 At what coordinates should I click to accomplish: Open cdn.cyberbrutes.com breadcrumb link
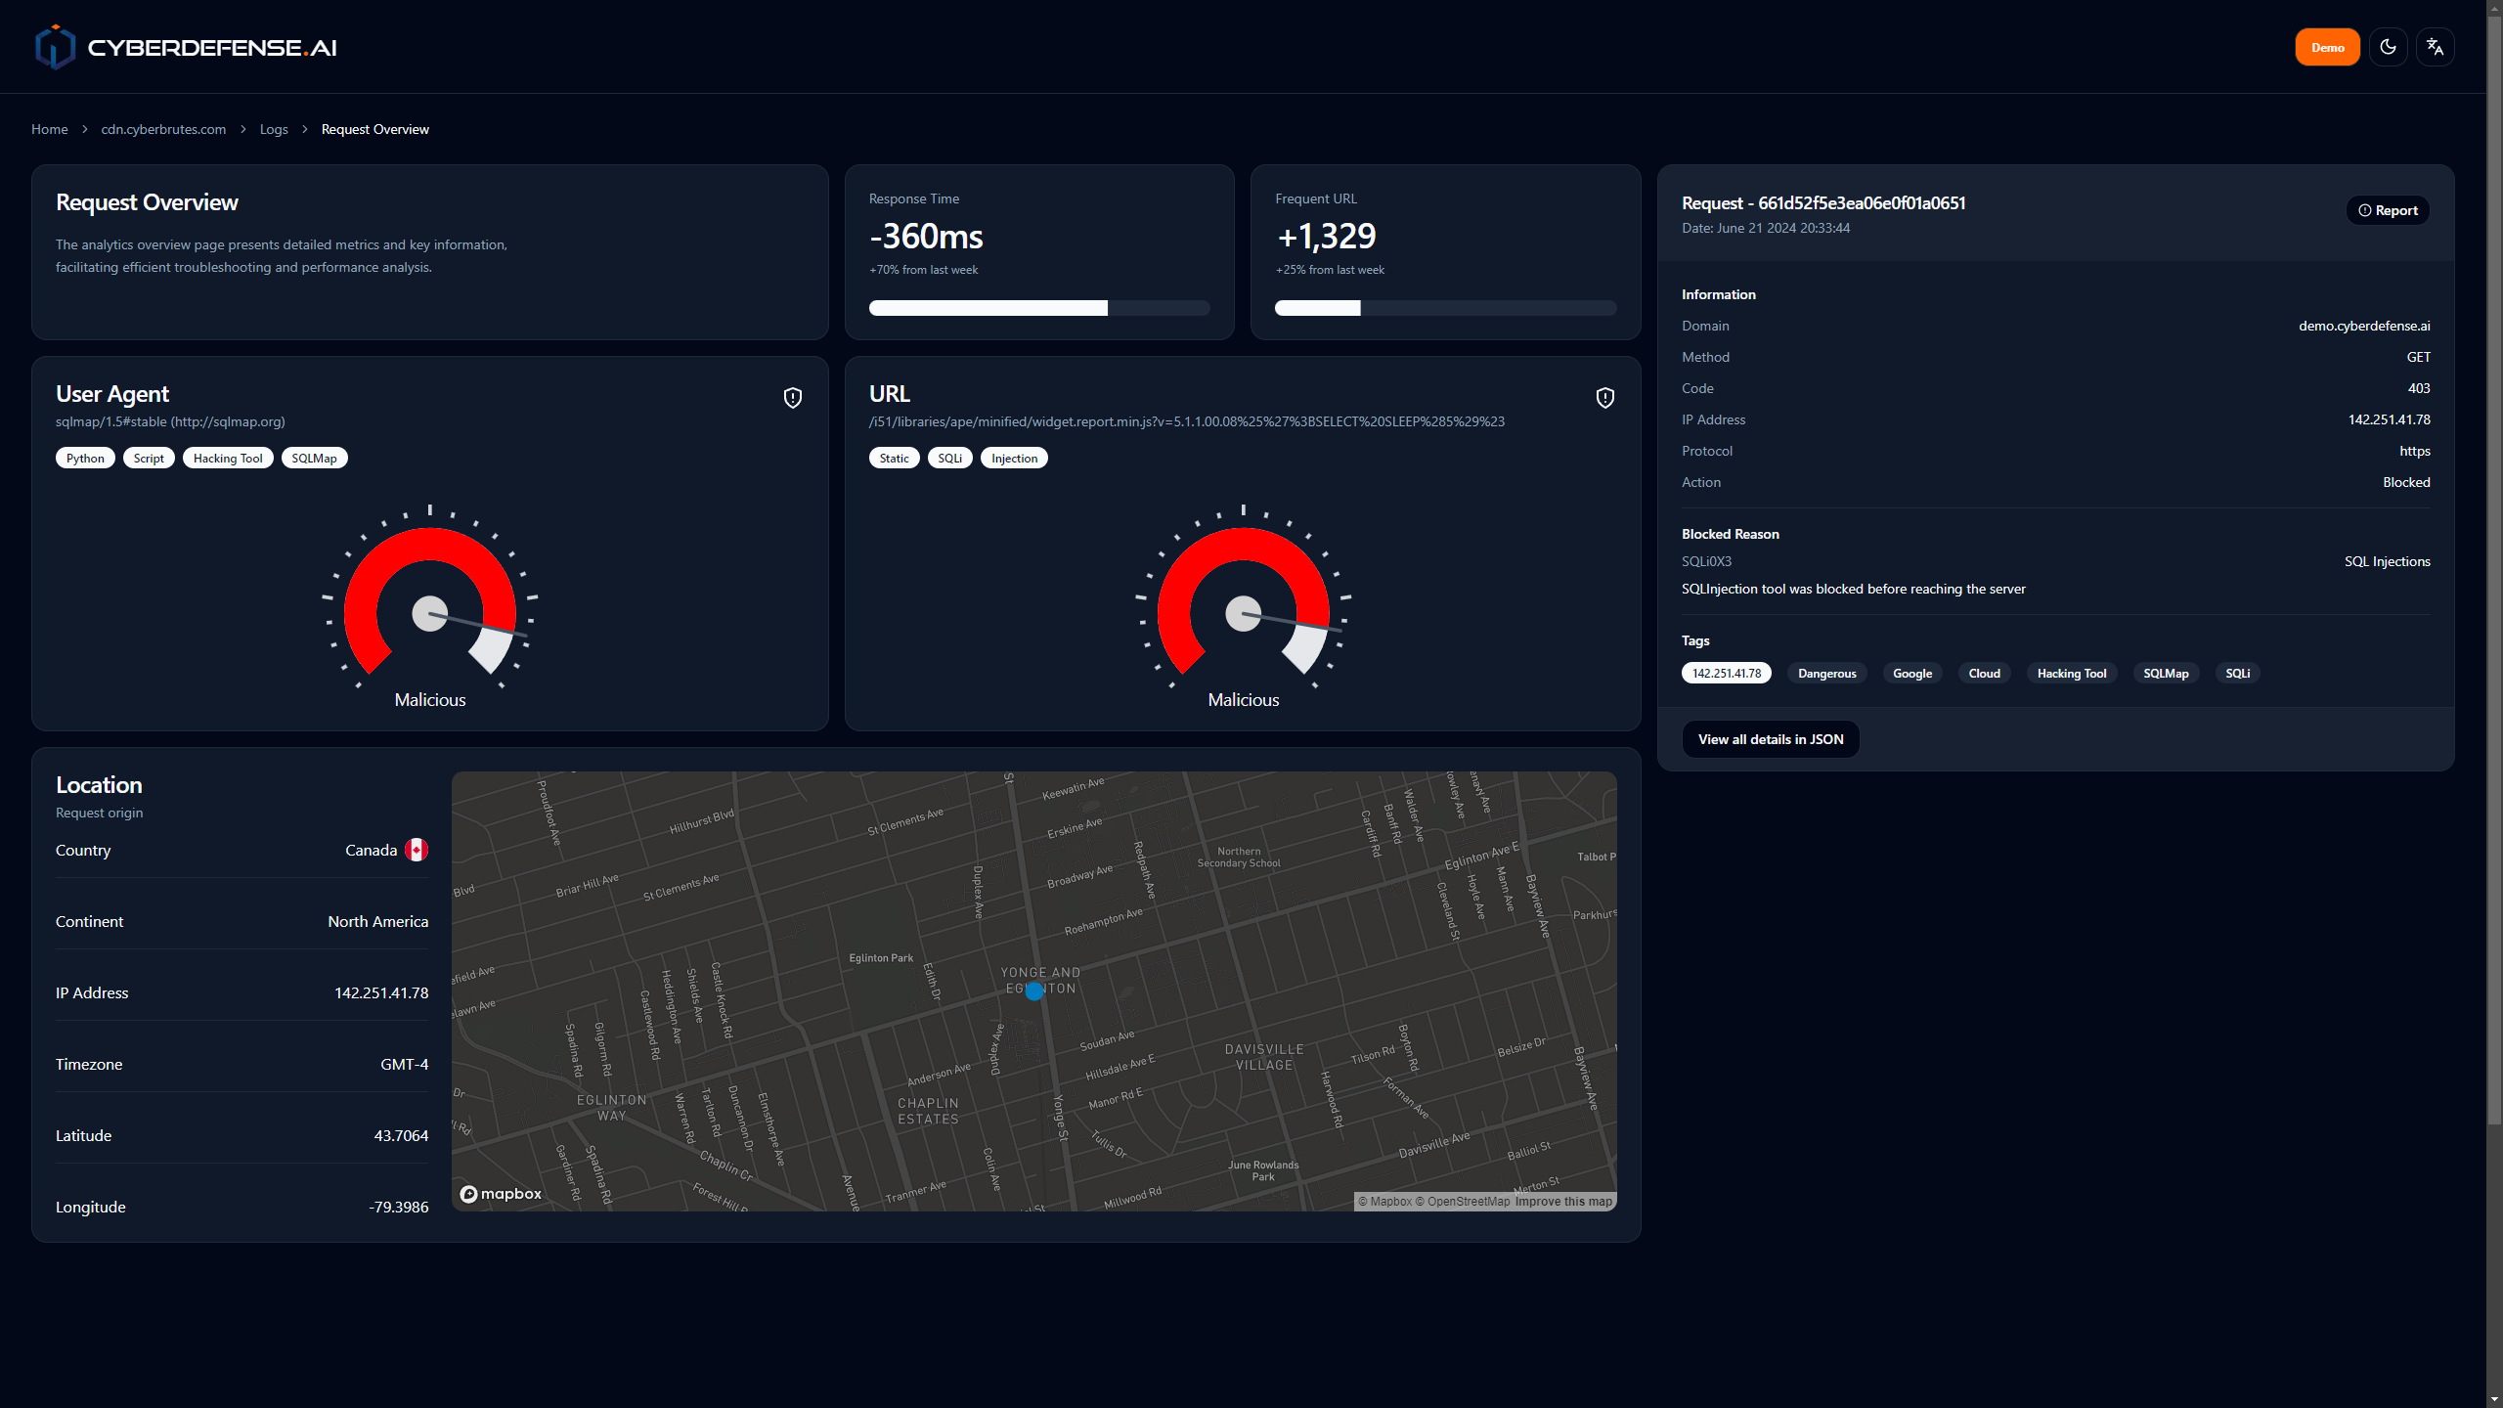tap(163, 129)
